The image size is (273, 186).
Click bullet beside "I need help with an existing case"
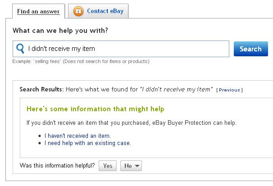[x=40, y=143]
